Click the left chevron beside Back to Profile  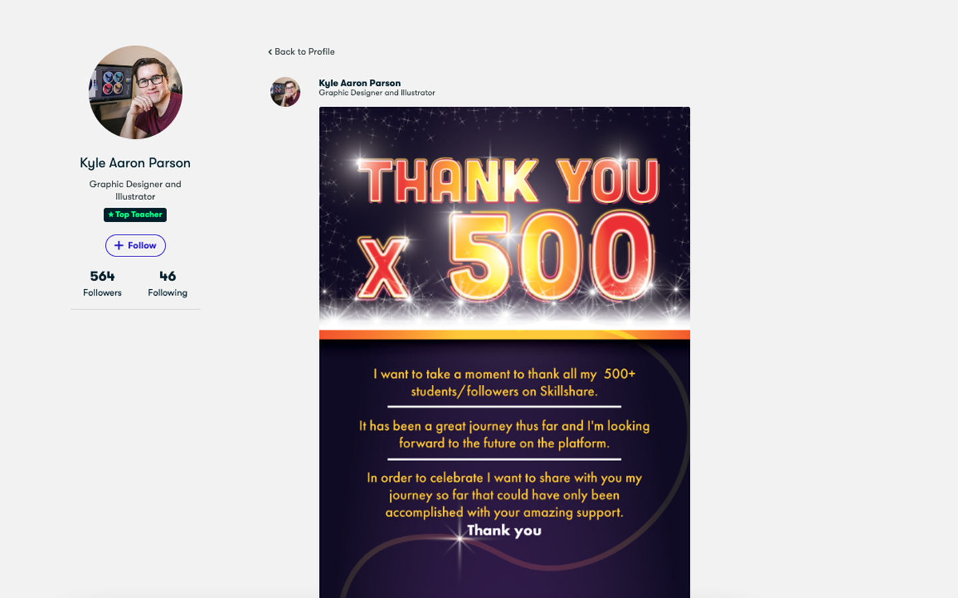click(270, 52)
